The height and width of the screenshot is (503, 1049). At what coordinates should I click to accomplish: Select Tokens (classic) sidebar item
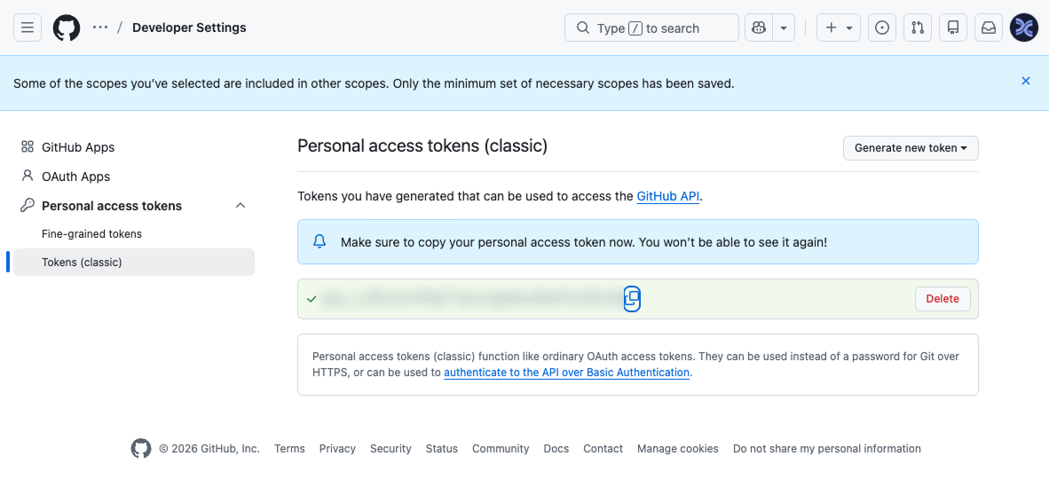pos(134,263)
